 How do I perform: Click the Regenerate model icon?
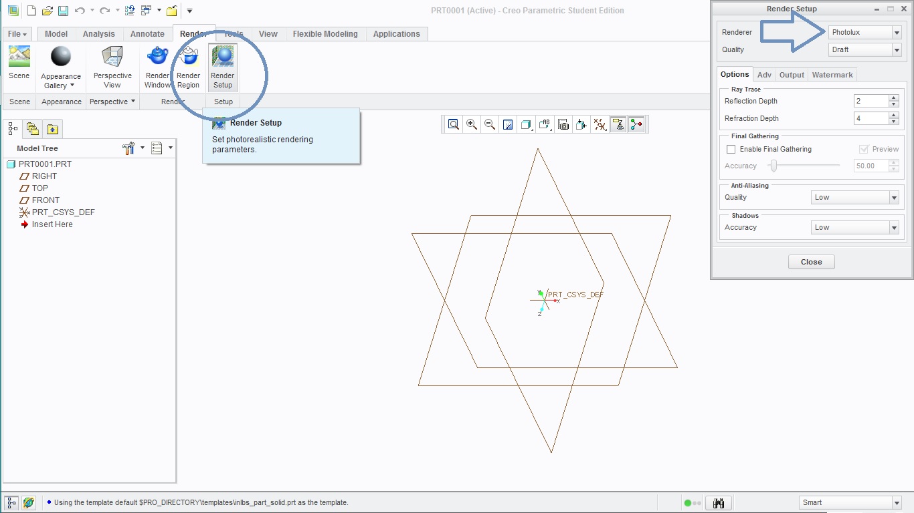point(130,11)
